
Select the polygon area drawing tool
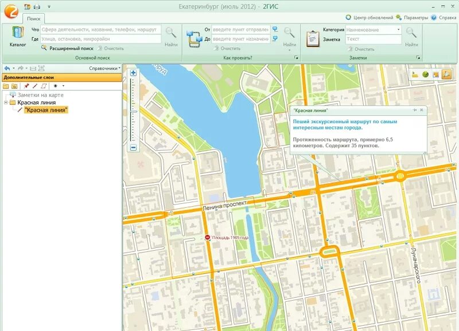pyautogui.click(x=44, y=86)
